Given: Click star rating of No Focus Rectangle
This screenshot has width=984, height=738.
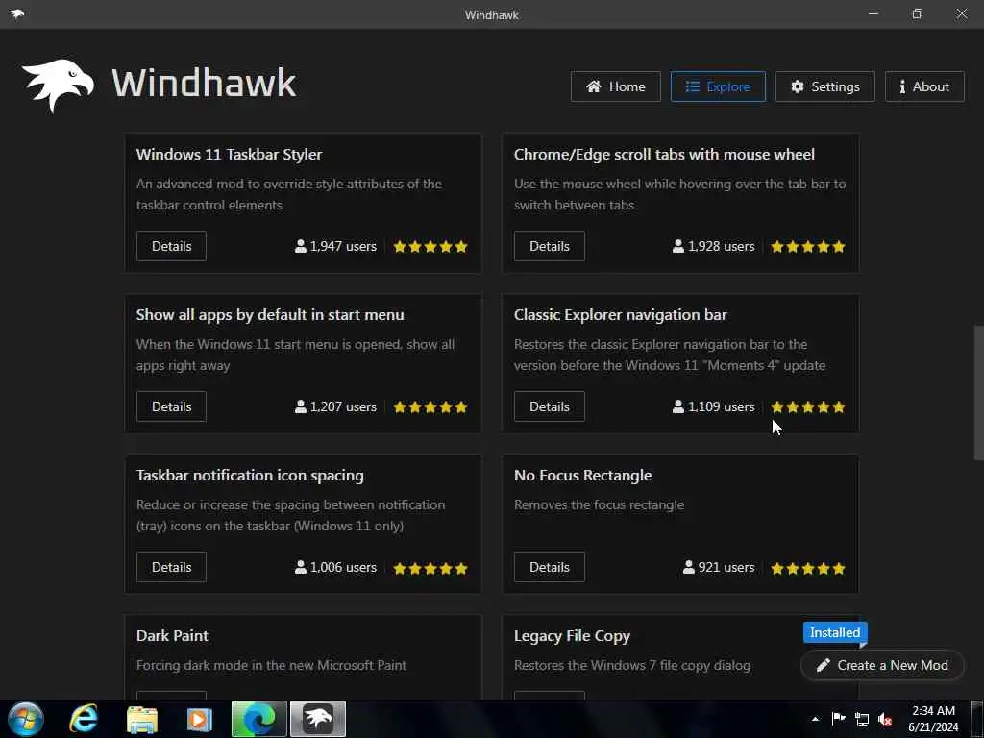Looking at the screenshot, I should point(808,569).
